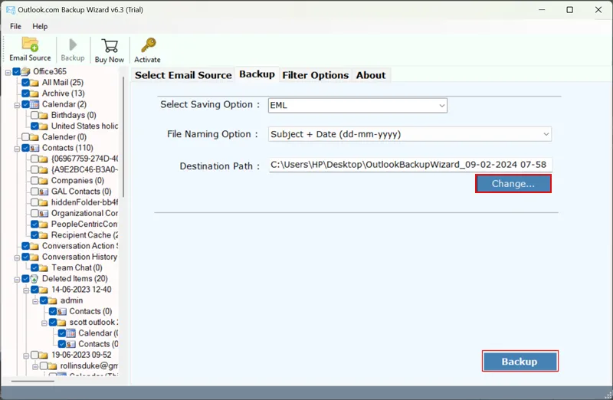Click the Contacts (110) folder icon
The width and height of the screenshot is (613, 400).
pyautogui.click(x=34, y=148)
